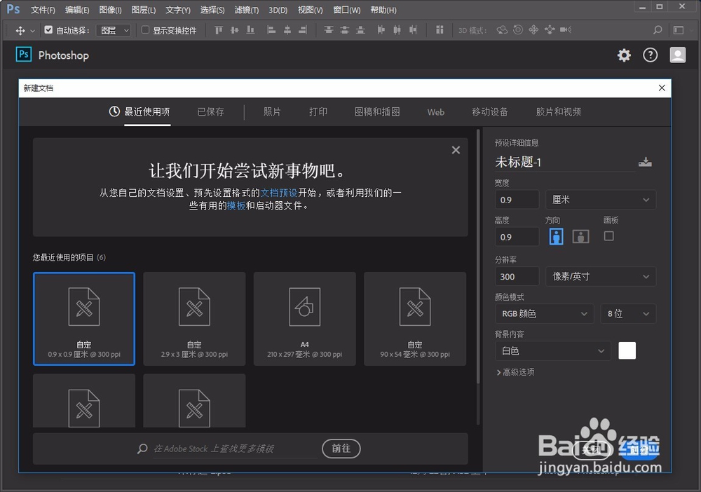The image size is (701, 492).
Task: Follow the 模板 link
Action: click(x=236, y=205)
